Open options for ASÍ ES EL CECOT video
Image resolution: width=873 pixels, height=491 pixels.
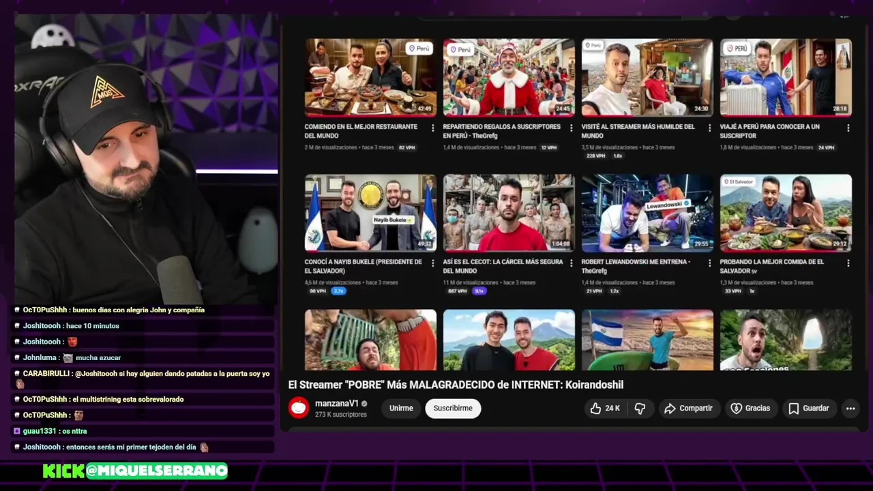(x=571, y=263)
